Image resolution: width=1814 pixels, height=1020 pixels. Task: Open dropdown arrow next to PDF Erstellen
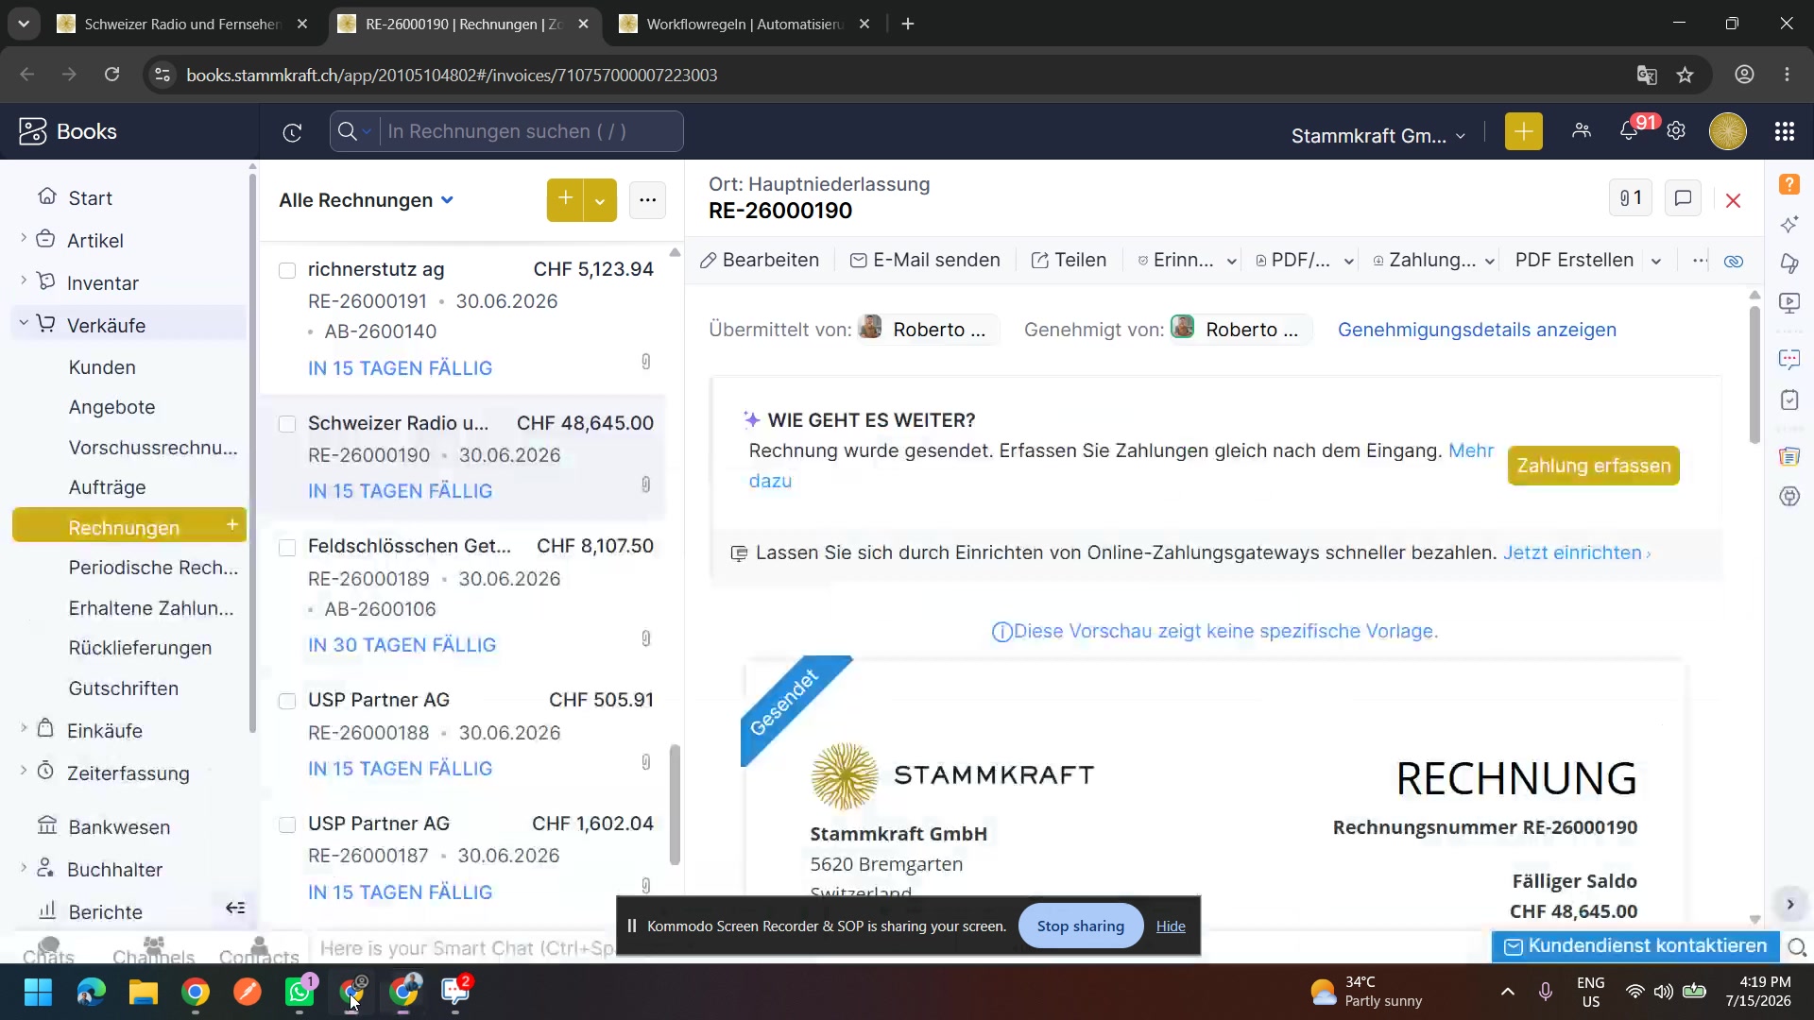coord(1656,262)
